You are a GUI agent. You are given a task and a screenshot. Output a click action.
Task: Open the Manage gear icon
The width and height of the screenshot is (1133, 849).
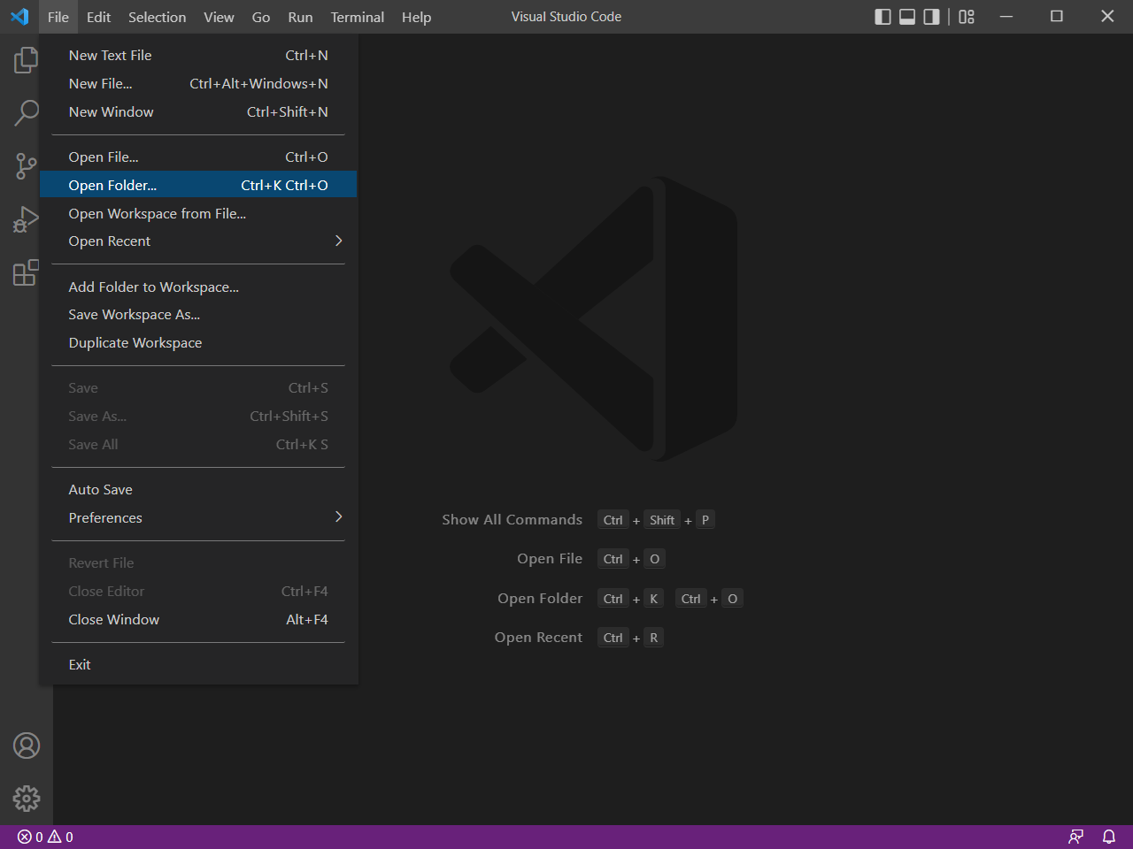tap(27, 799)
